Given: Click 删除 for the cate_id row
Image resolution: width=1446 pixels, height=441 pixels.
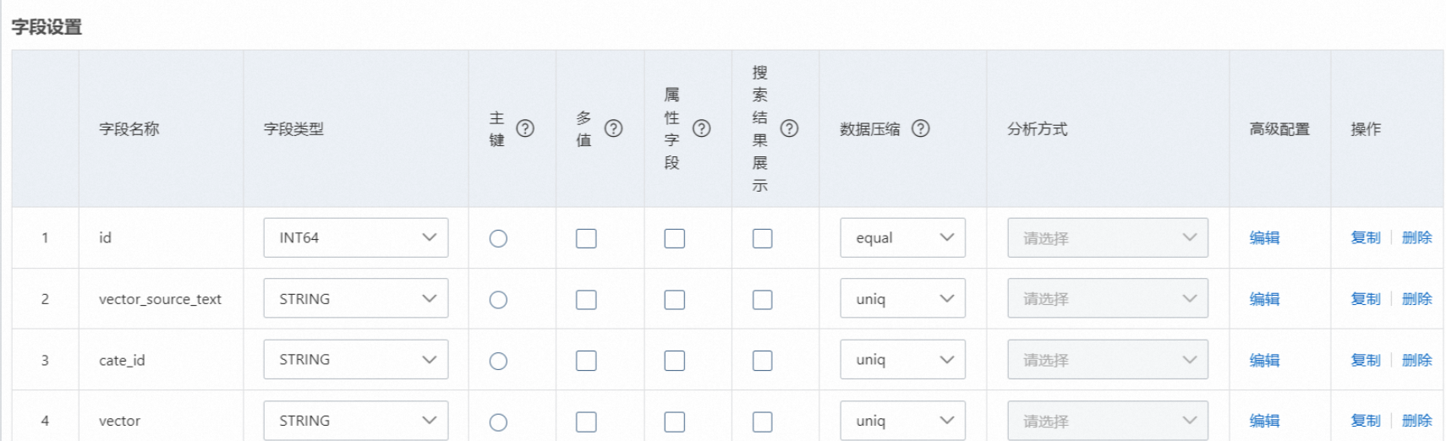Looking at the screenshot, I should point(1416,360).
